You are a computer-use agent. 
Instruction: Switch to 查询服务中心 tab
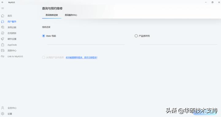pos(71,15)
